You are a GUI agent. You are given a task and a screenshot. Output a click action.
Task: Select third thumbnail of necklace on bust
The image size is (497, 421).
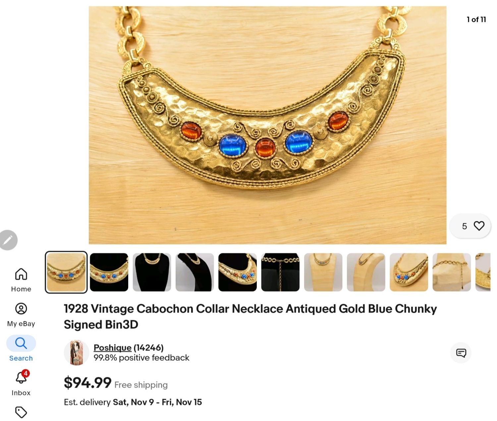click(x=152, y=272)
